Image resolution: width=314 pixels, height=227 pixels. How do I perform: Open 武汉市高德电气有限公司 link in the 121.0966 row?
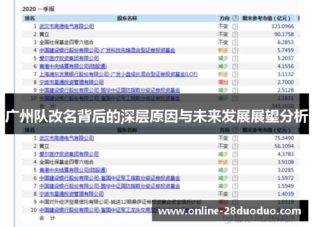(x=67, y=26)
